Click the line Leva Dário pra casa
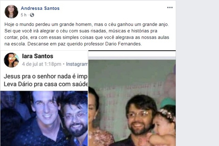This screenshot has width=219, height=146. [x=46, y=84]
